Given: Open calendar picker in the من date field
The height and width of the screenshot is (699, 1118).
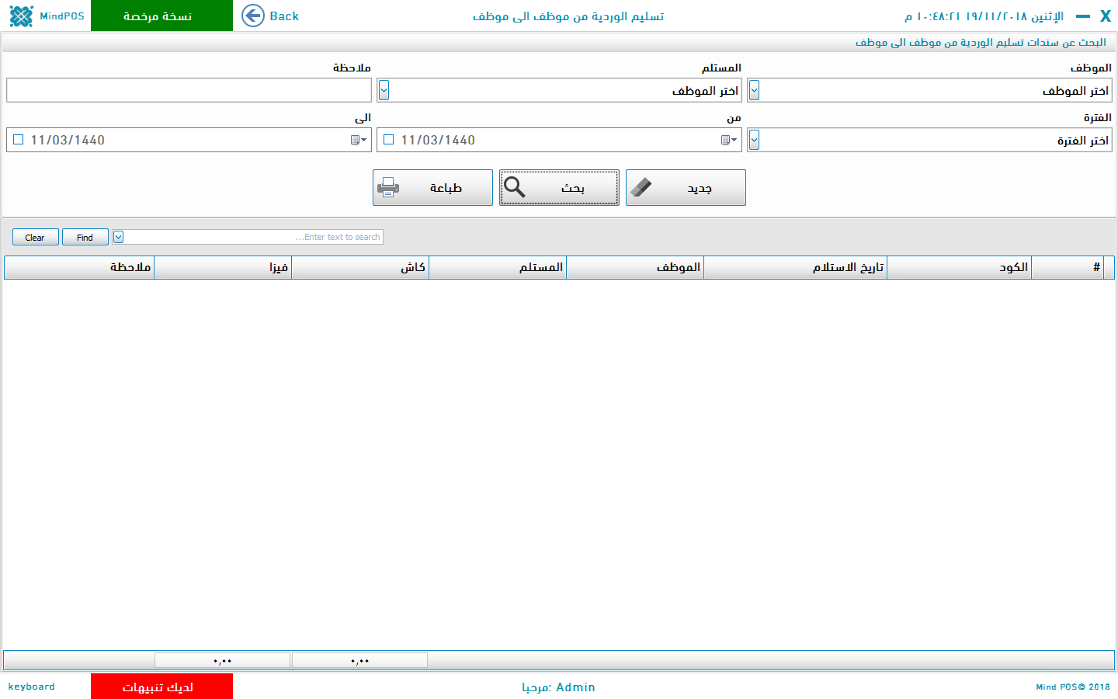Looking at the screenshot, I should pos(728,140).
